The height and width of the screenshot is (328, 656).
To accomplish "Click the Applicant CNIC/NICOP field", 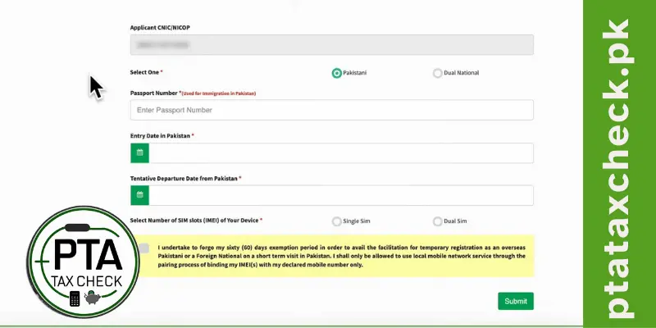I will point(332,45).
